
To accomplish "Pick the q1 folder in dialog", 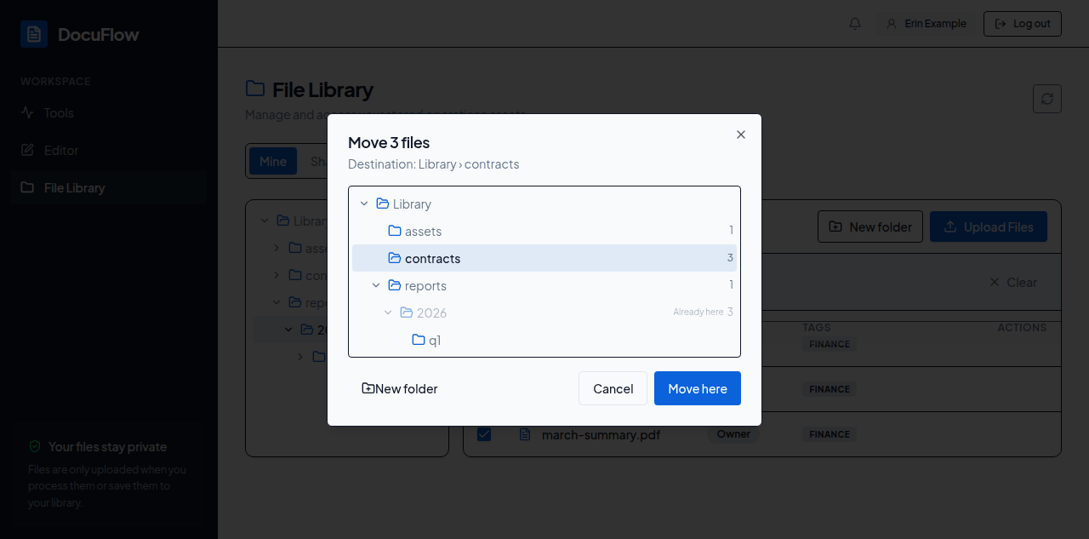I will tap(544, 340).
